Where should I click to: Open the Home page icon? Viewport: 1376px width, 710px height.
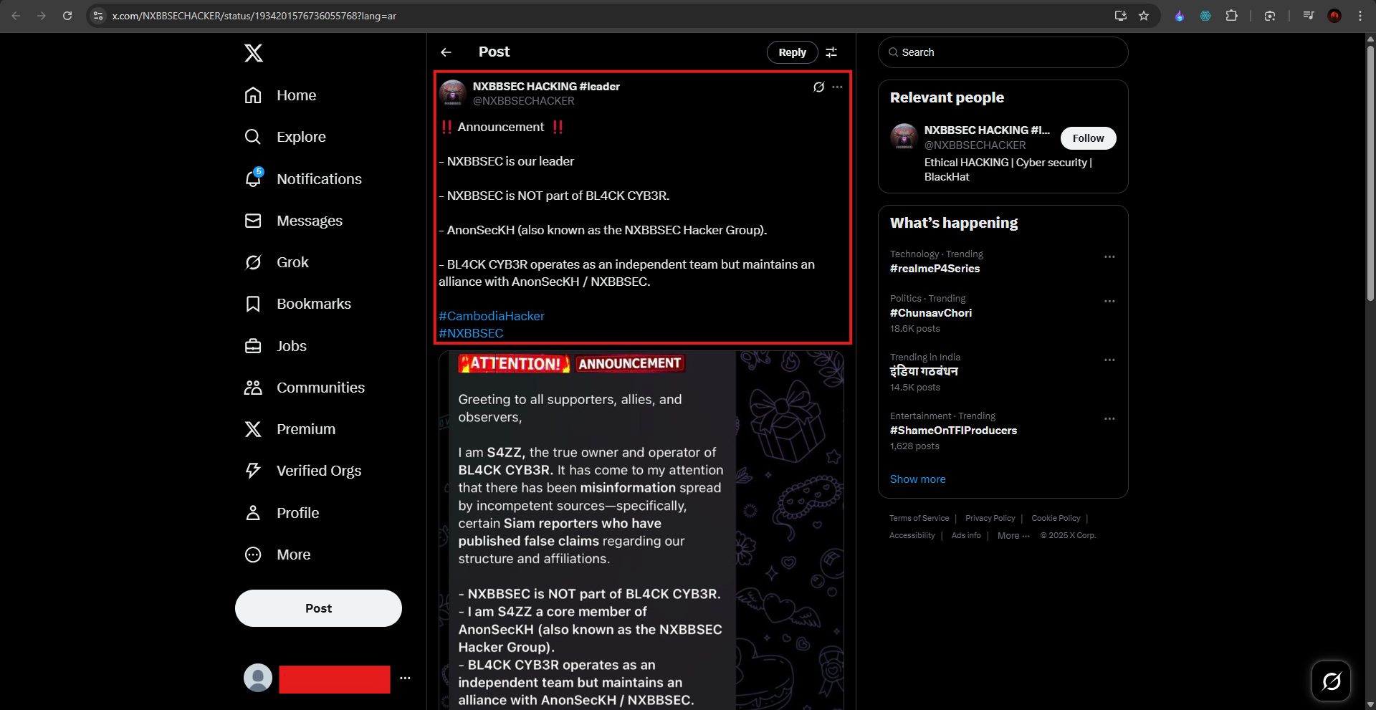tap(253, 95)
